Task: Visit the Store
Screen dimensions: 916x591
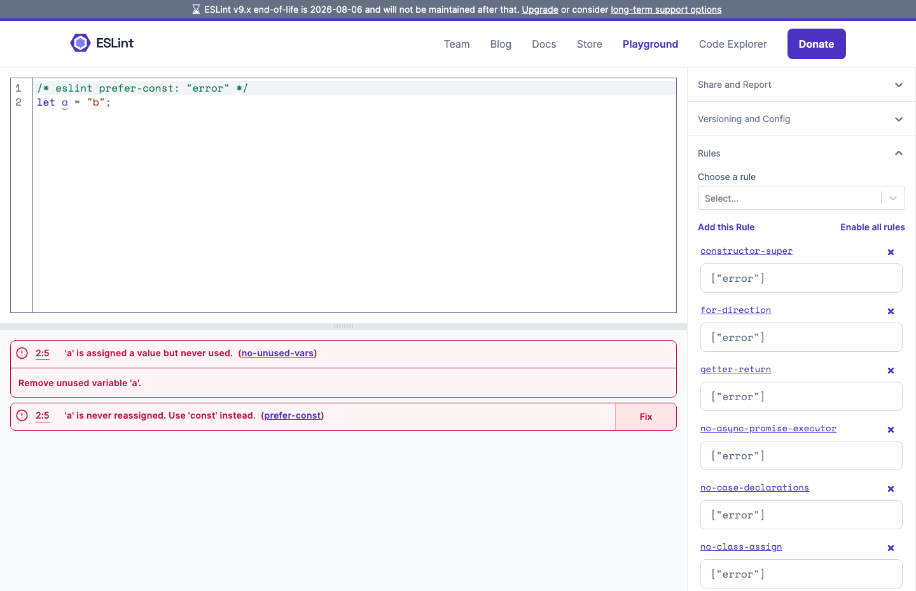Action: coord(590,44)
